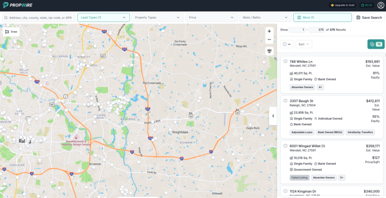Click the $127 Price/SqFt value
Image resolution: width=386 pixels, height=198 pixels.
(x=376, y=158)
